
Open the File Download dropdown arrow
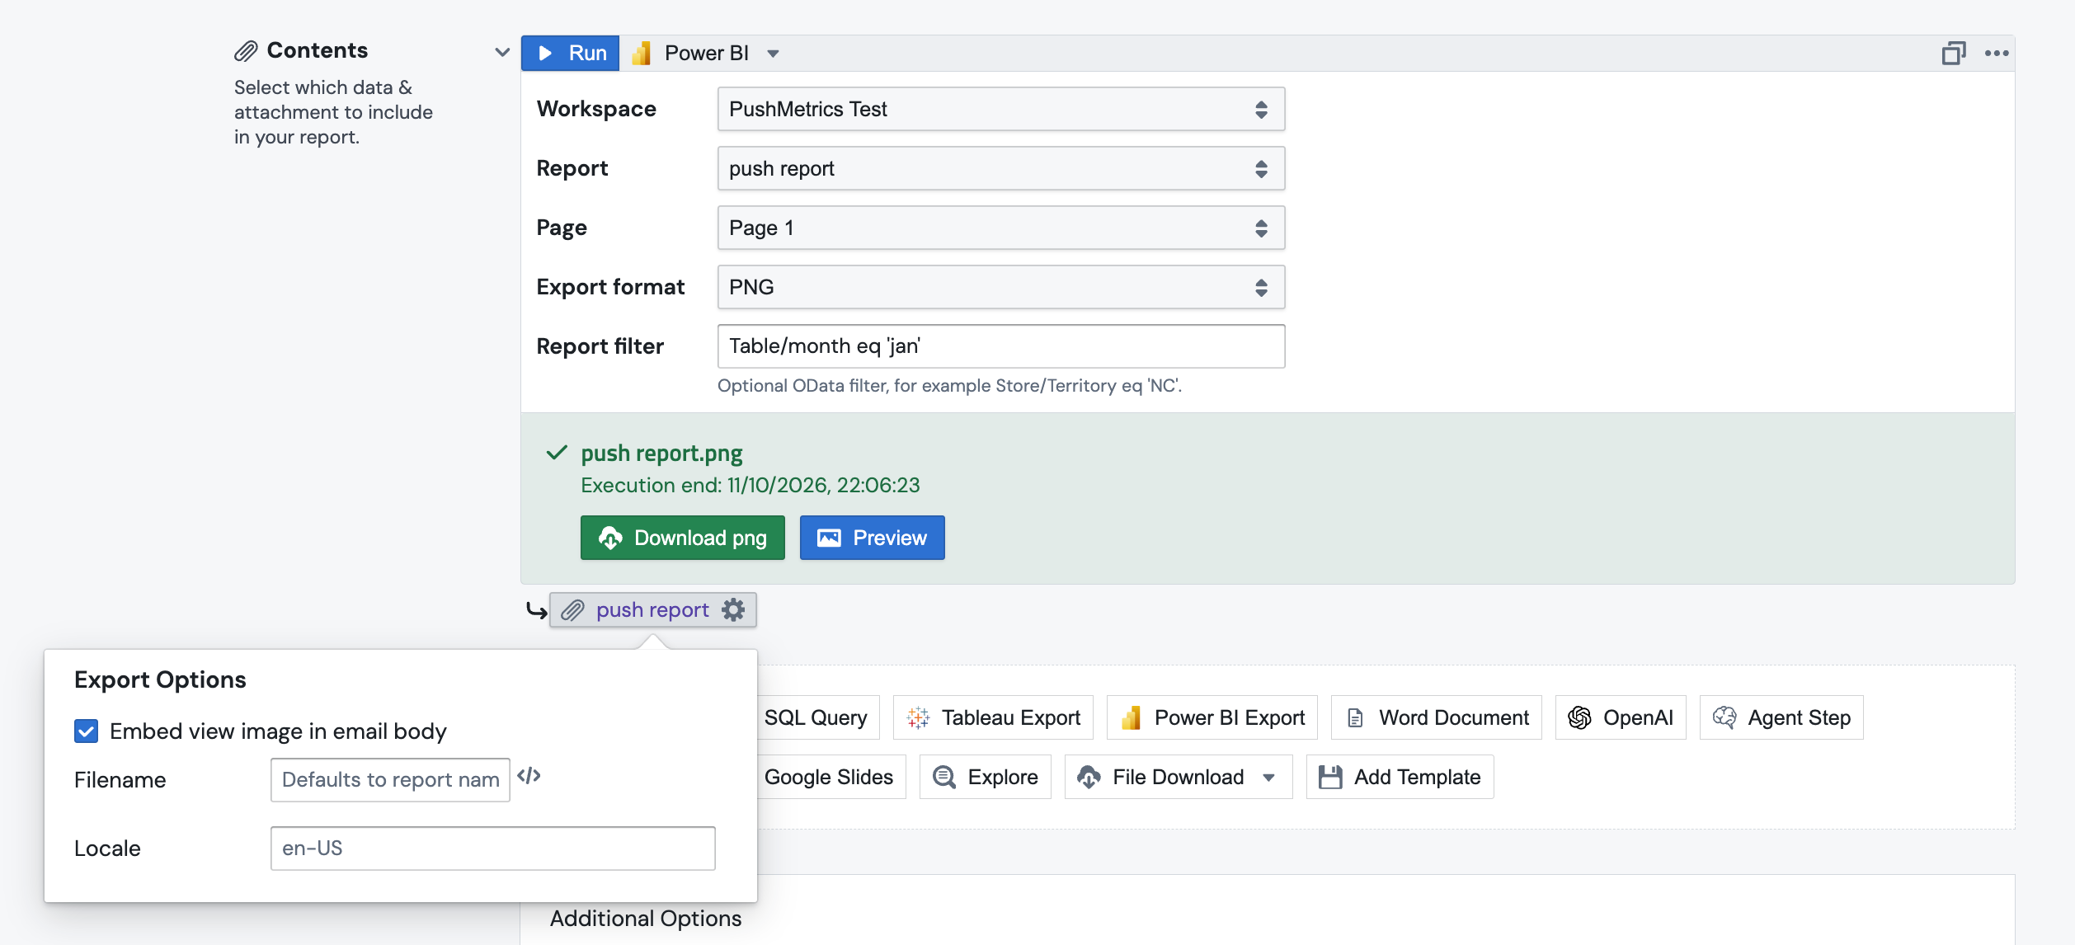pos(1269,778)
